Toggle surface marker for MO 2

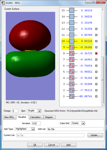click(x=96, y=90)
